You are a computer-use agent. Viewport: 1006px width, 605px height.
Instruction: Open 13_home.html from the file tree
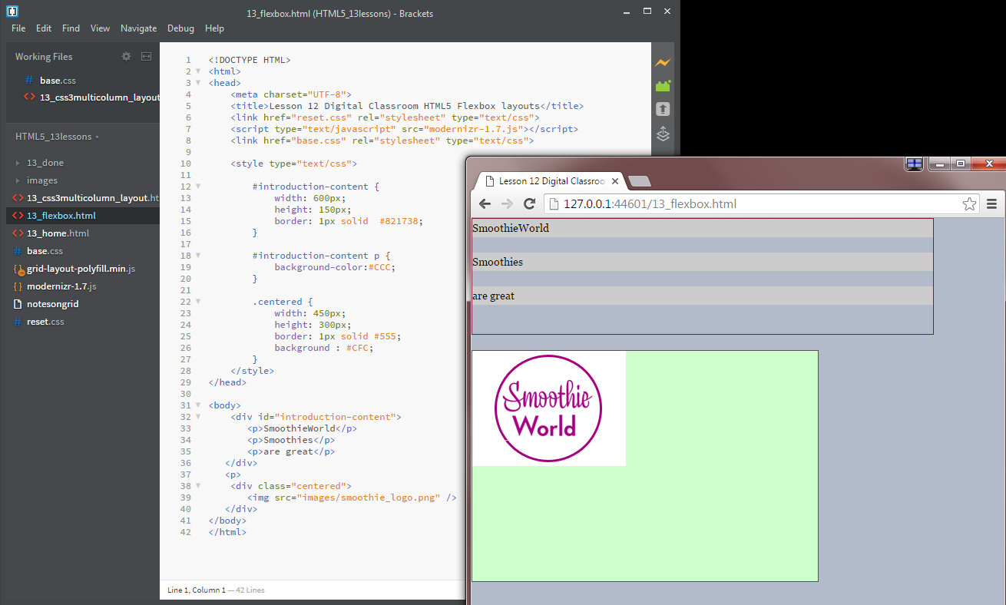point(58,233)
